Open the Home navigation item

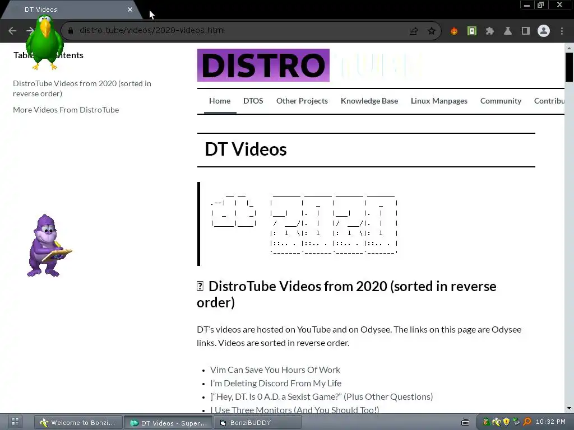(x=220, y=101)
